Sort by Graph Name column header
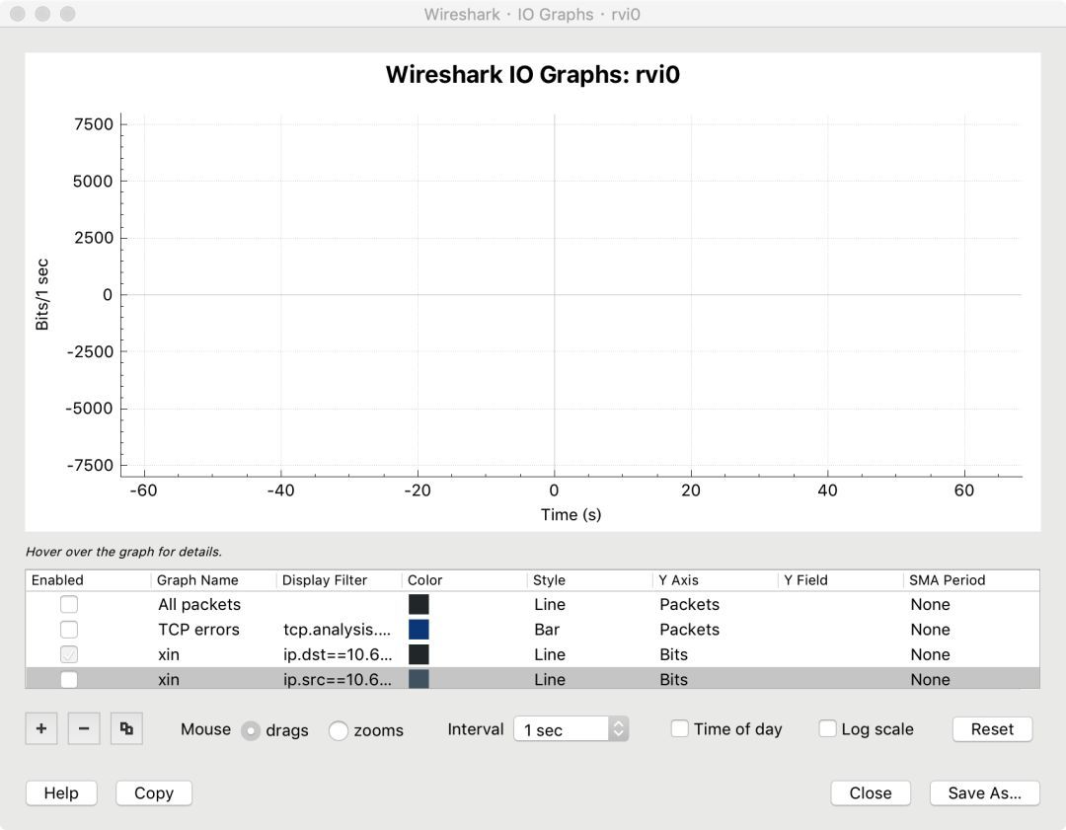The height and width of the screenshot is (830, 1066). (x=197, y=580)
